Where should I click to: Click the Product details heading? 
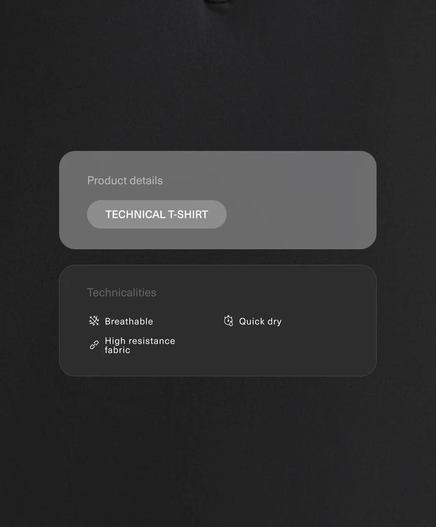pos(125,180)
